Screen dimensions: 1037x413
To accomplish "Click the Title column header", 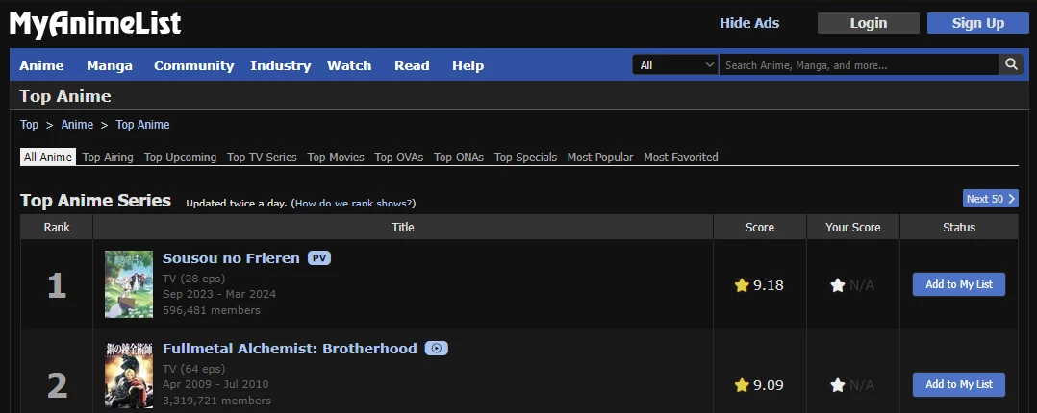I will coord(403,227).
